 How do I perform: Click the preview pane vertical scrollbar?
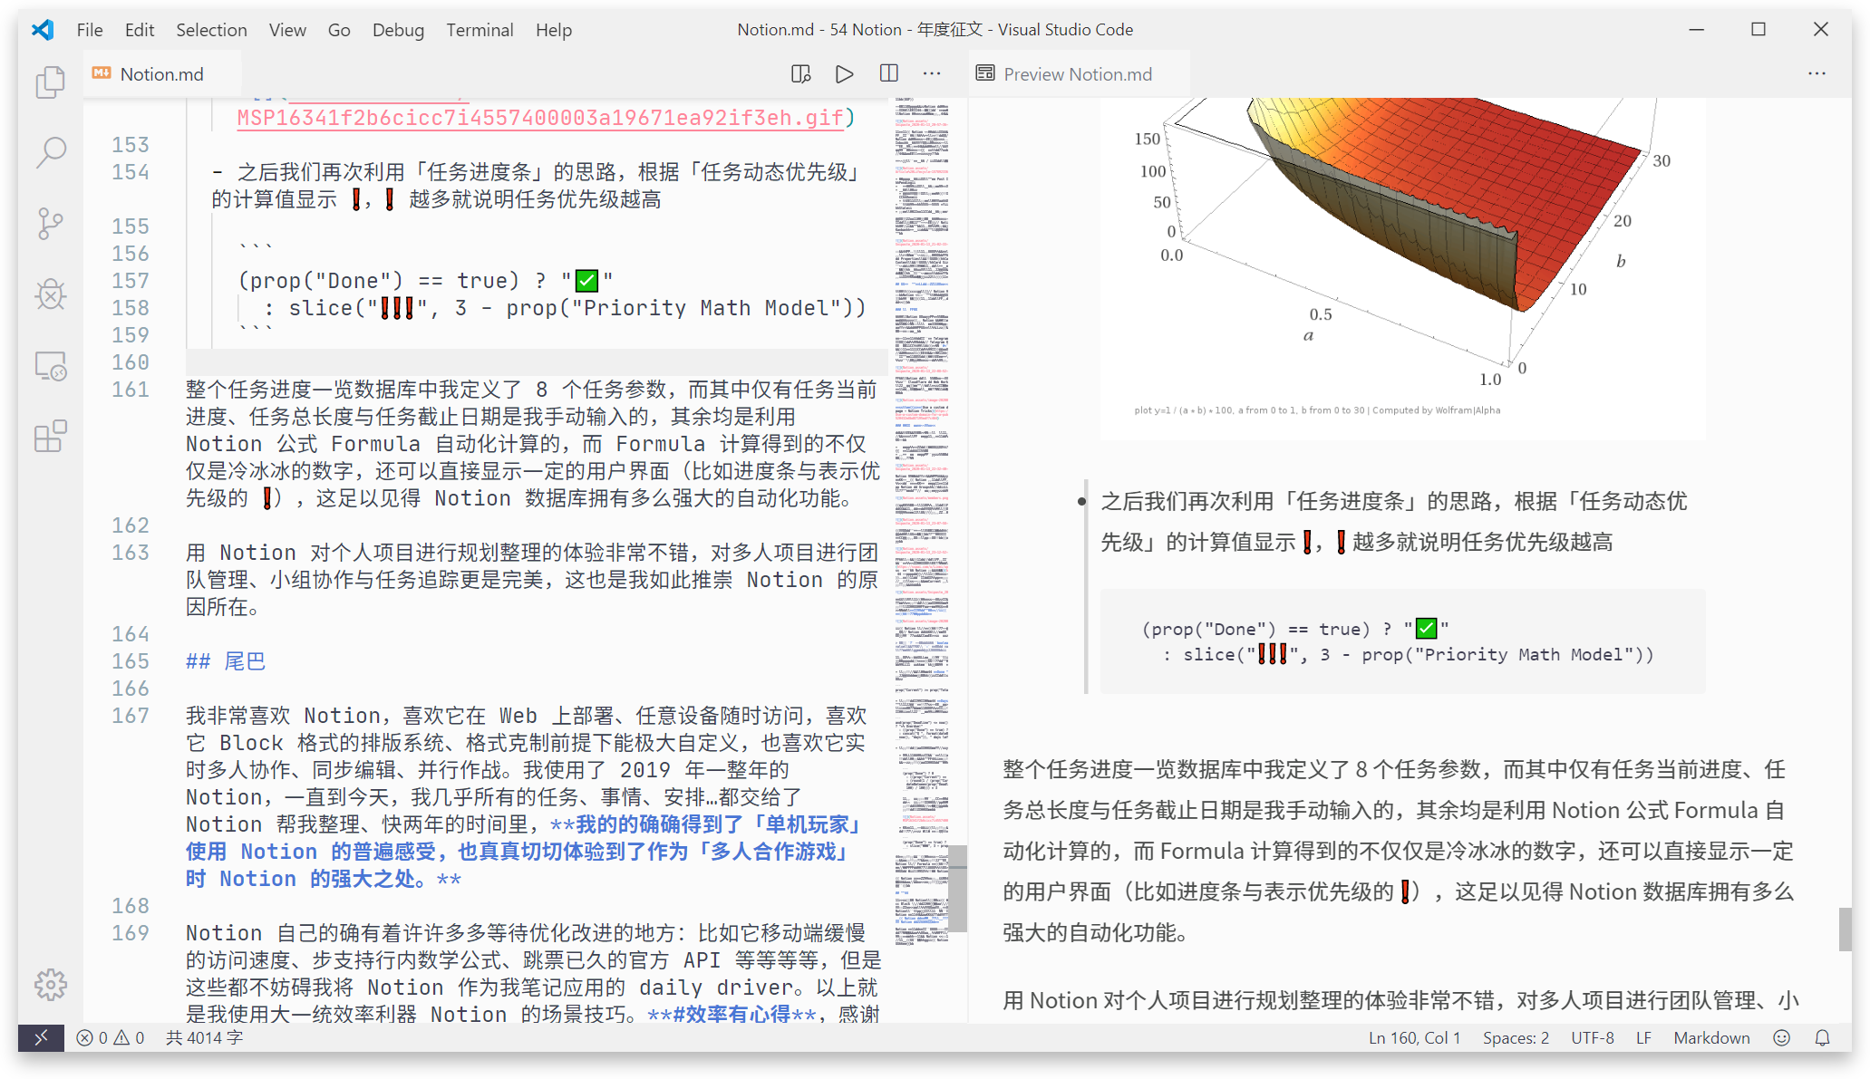pos(1845,929)
